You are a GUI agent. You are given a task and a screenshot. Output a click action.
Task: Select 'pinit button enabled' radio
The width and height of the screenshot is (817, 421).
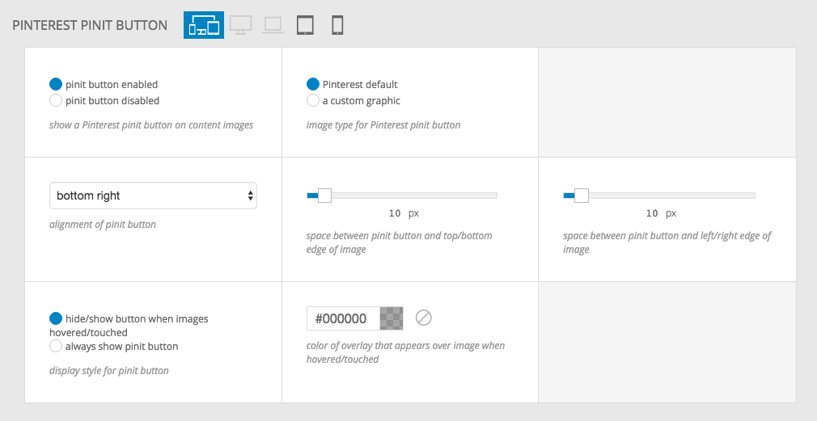pos(56,84)
